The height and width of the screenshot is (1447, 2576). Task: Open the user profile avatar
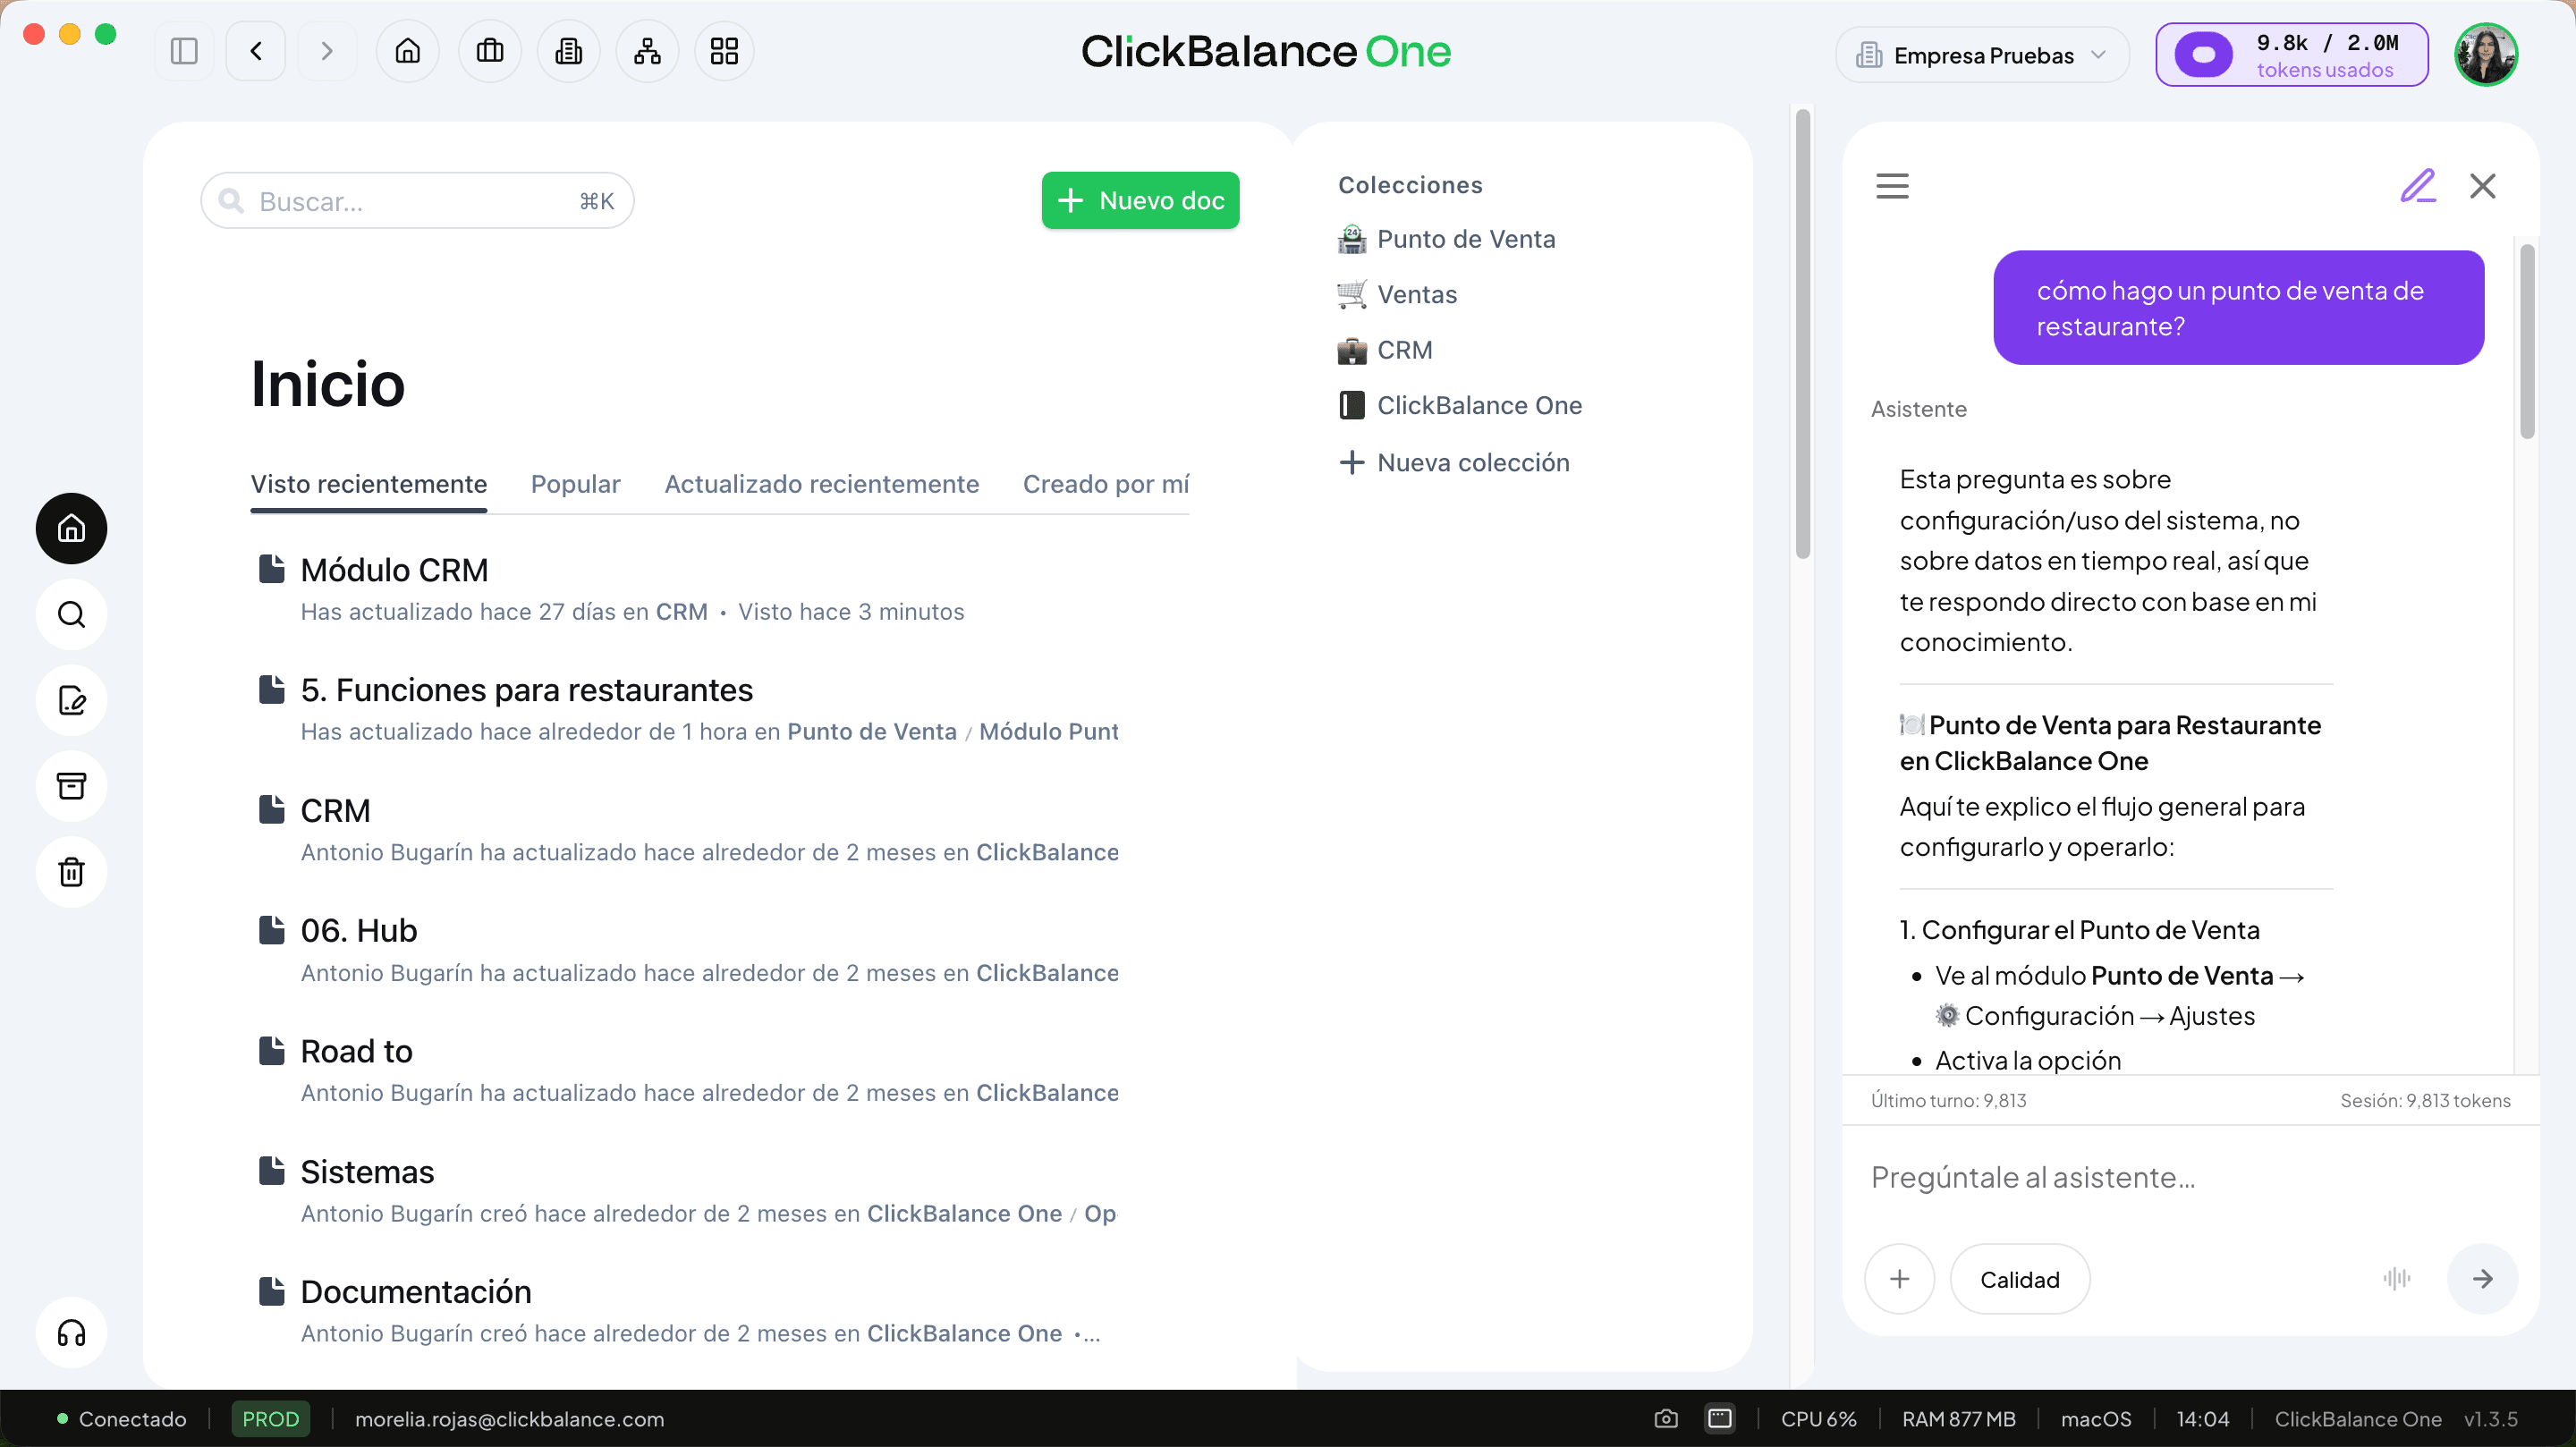tap(2487, 55)
